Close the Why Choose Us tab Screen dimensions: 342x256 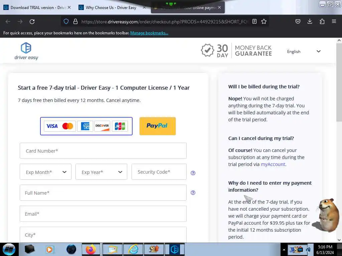coord(144,7)
